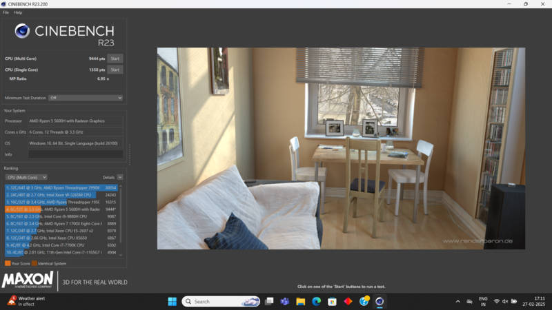The height and width of the screenshot is (310, 552).
Task: Select the Ryzen 5 5600H ranking row
Action: [61, 209]
